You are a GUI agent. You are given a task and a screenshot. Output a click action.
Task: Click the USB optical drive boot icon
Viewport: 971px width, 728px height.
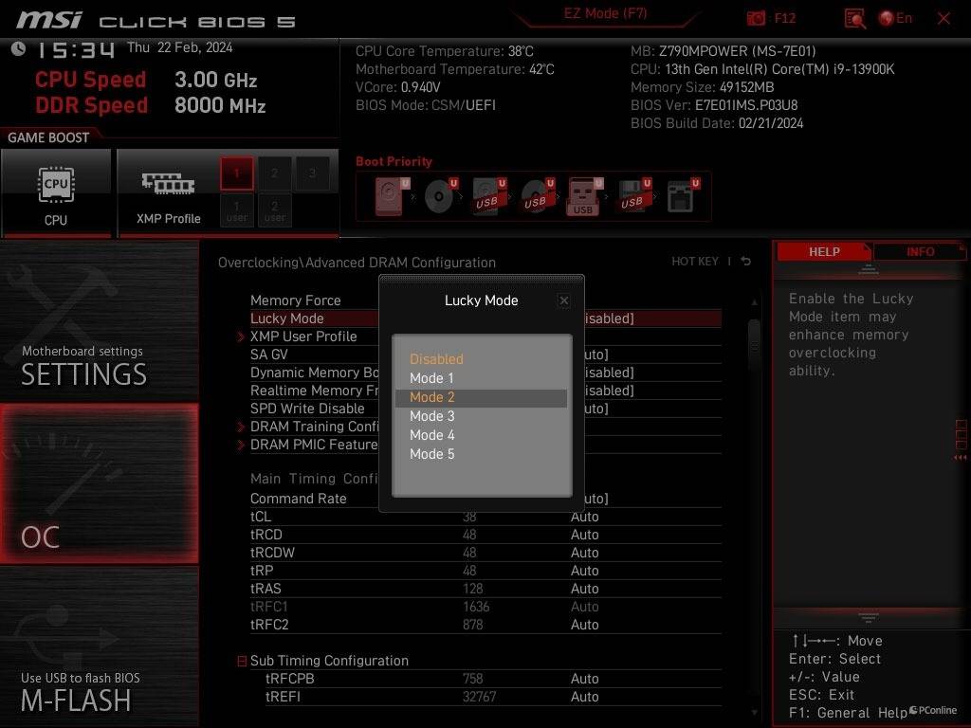pos(537,196)
